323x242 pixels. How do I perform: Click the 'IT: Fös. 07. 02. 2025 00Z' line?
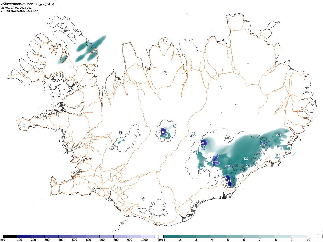tap(16, 8)
